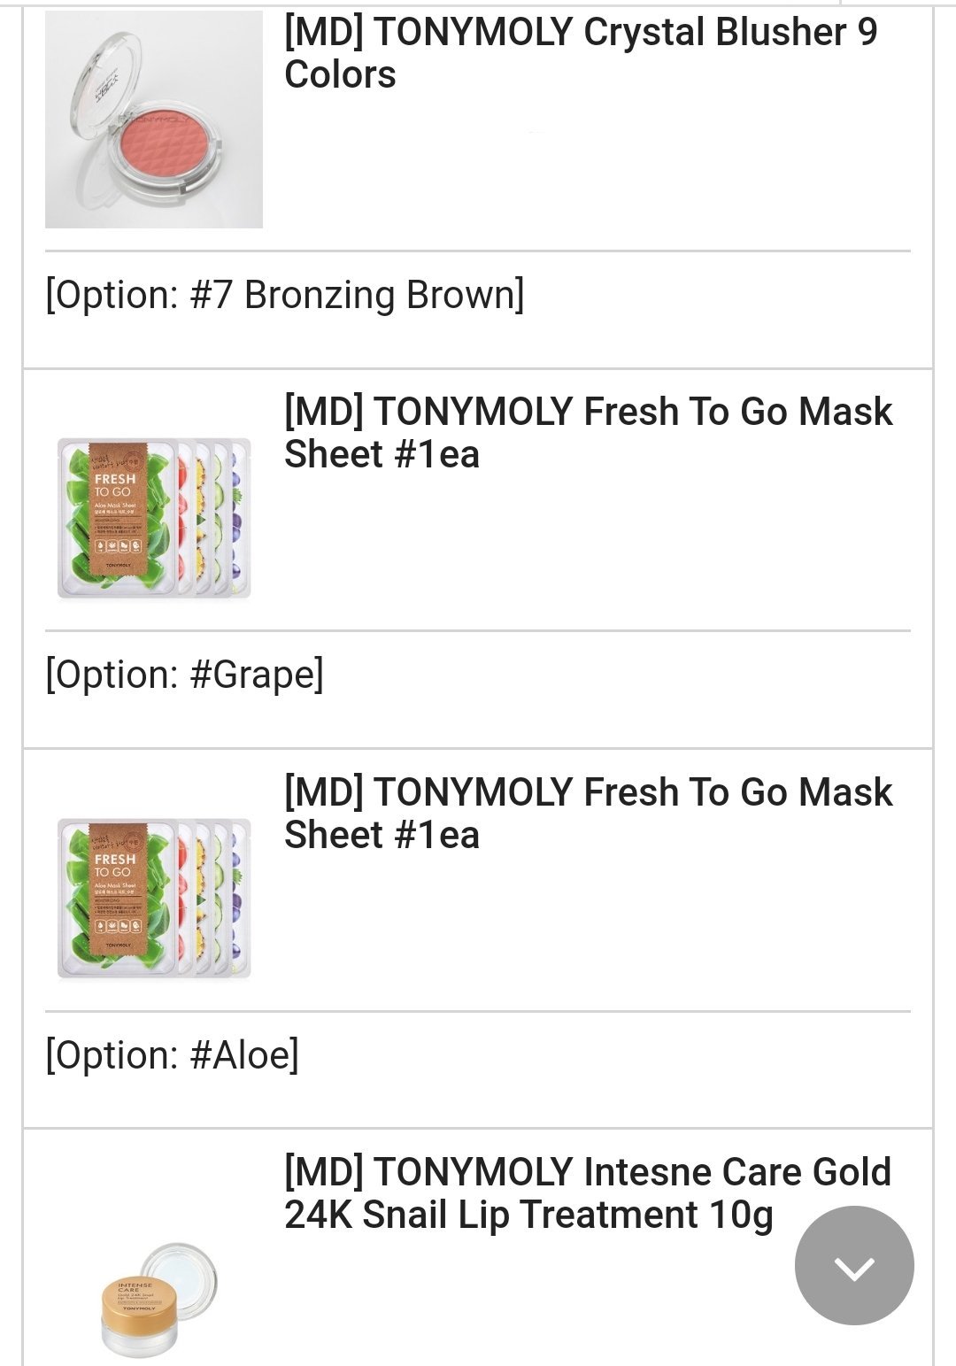Open the Crystal Blusher product thumbnail
Screen dimensions: 956x1366
coord(154,120)
